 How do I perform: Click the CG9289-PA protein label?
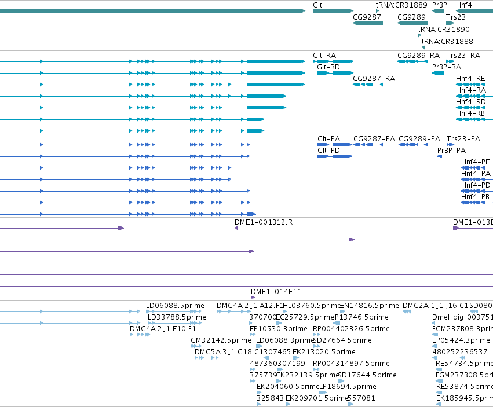point(419,139)
